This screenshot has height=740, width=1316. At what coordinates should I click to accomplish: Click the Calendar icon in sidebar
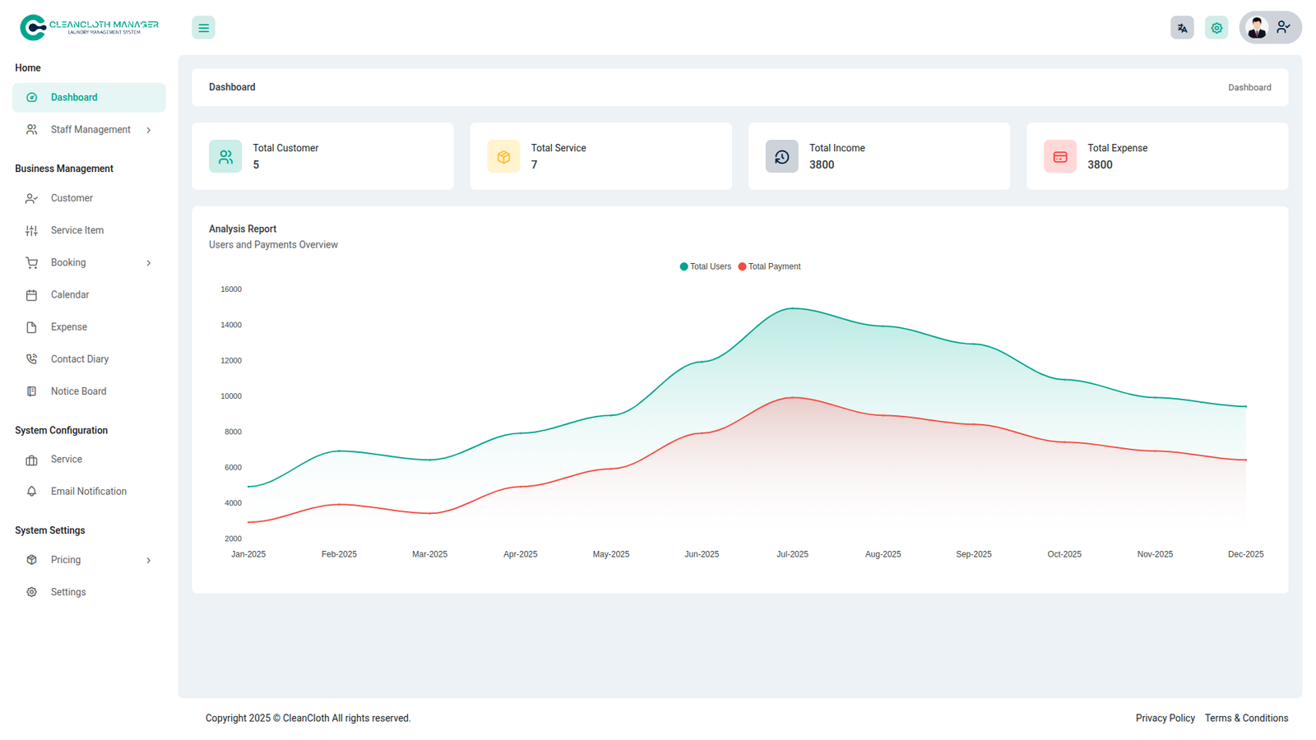coord(31,295)
